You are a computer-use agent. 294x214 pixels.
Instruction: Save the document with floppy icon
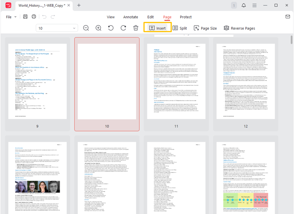(25, 17)
